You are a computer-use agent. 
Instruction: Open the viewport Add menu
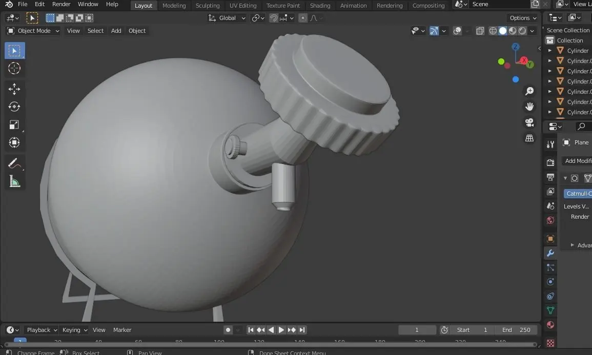coord(116,31)
